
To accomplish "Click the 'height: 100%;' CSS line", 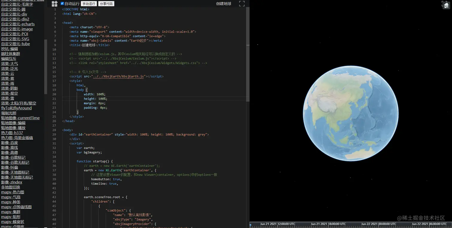I will 95,99.
